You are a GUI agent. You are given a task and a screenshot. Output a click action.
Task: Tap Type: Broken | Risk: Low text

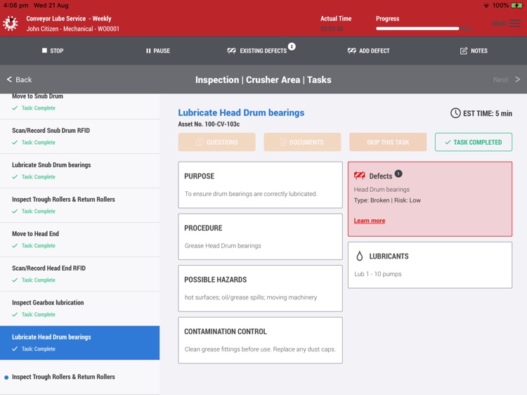click(x=387, y=200)
